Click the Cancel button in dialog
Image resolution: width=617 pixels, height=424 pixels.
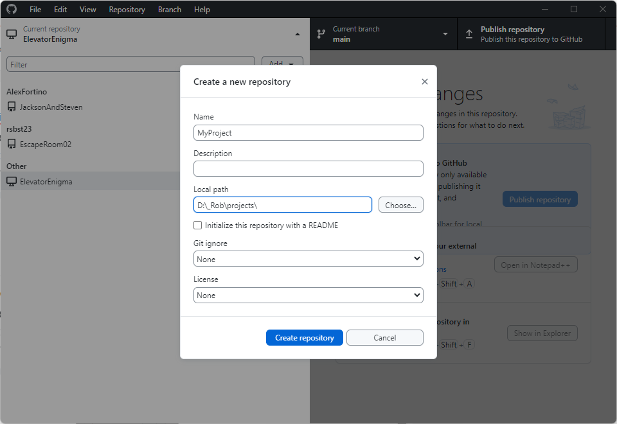[x=384, y=337]
